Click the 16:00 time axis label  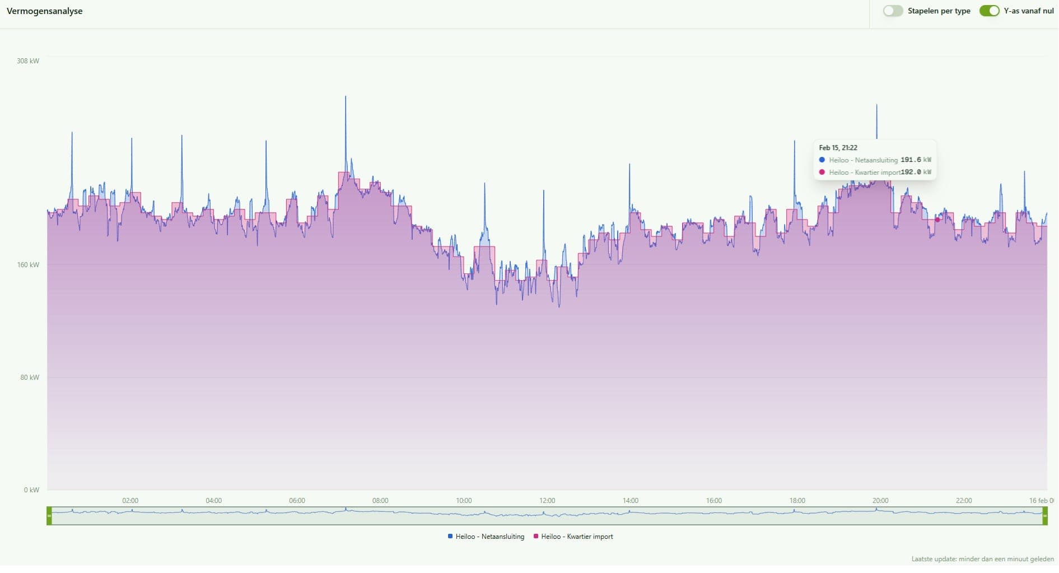714,501
